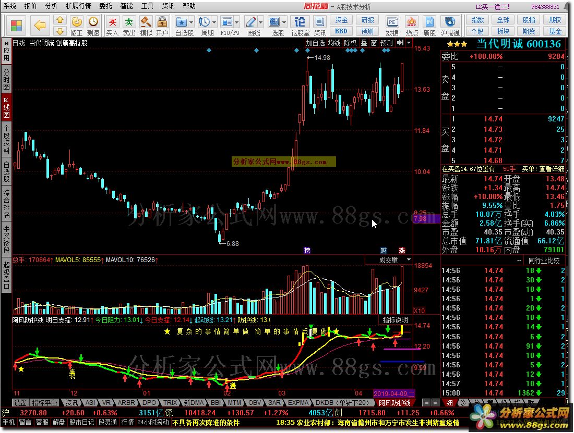Click the BBD button
This screenshot has width=574, height=433.
tap(341, 31)
